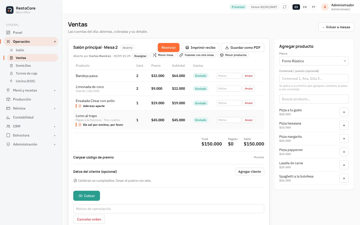Switch language to EN

click(x=305, y=7)
